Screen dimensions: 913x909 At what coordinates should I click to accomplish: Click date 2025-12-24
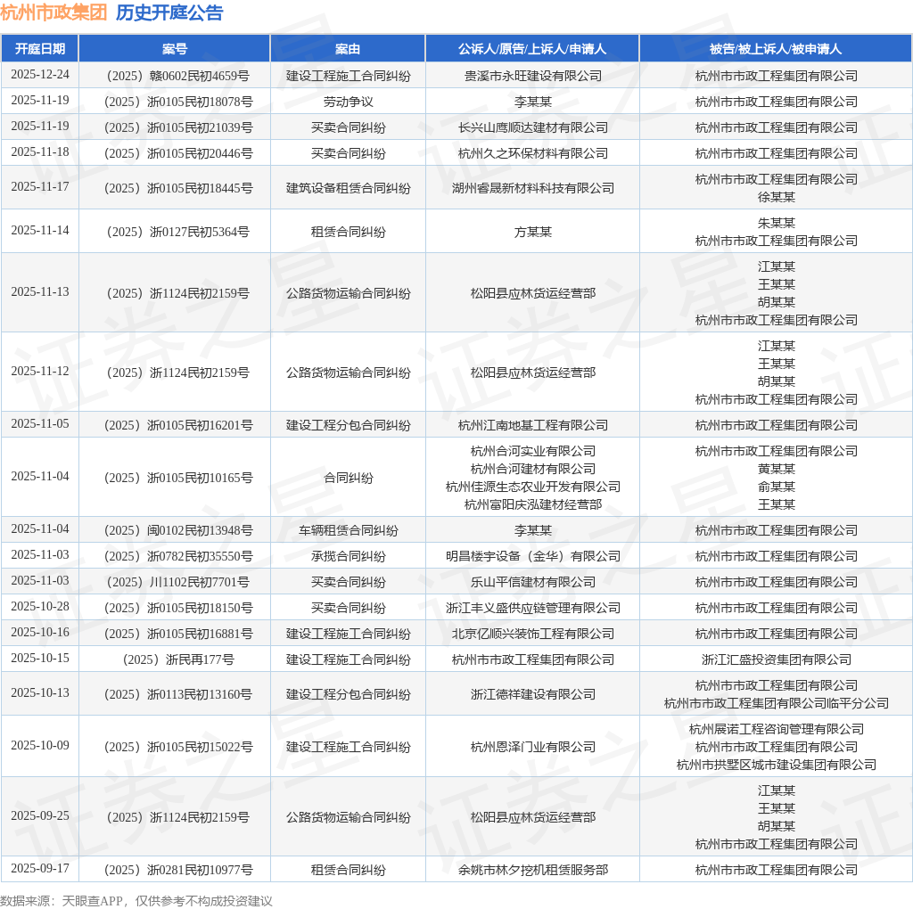tap(39, 75)
